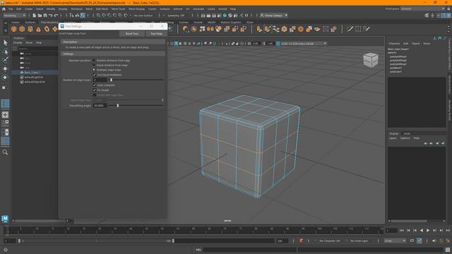Image resolution: width=452 pixels, height=254 pixels.
Task: Open the Anim tab in layer editor
Action: [x=407, y=133]
